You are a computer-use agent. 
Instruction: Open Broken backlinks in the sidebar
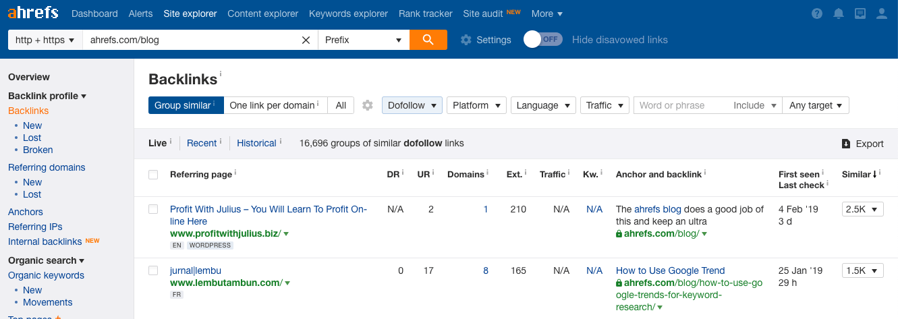click(x=38, y=150)
